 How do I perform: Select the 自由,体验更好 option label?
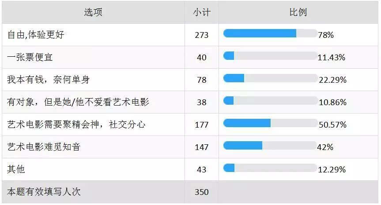pos(36,35)
